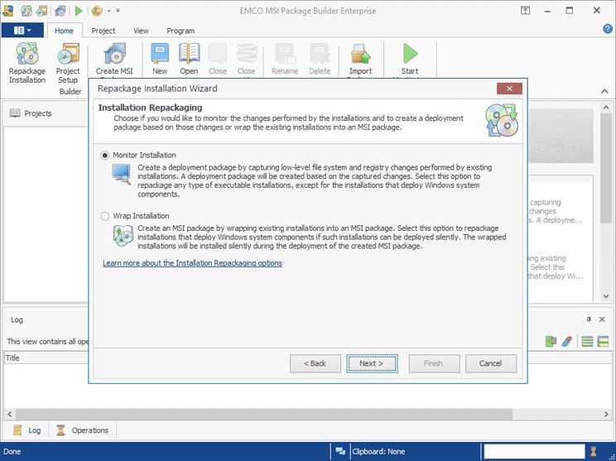Switch to the Operations bottom tab
Viewport: 616px width, 461px height.
tap(83, 430)
